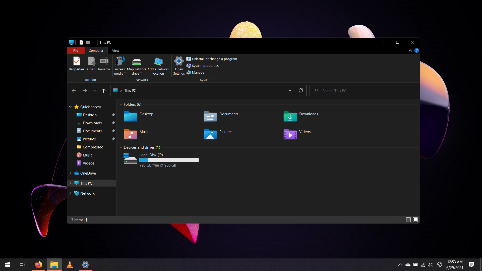Collapse the Devices and drives section
The image size is (482, 271).
[121, 147]
